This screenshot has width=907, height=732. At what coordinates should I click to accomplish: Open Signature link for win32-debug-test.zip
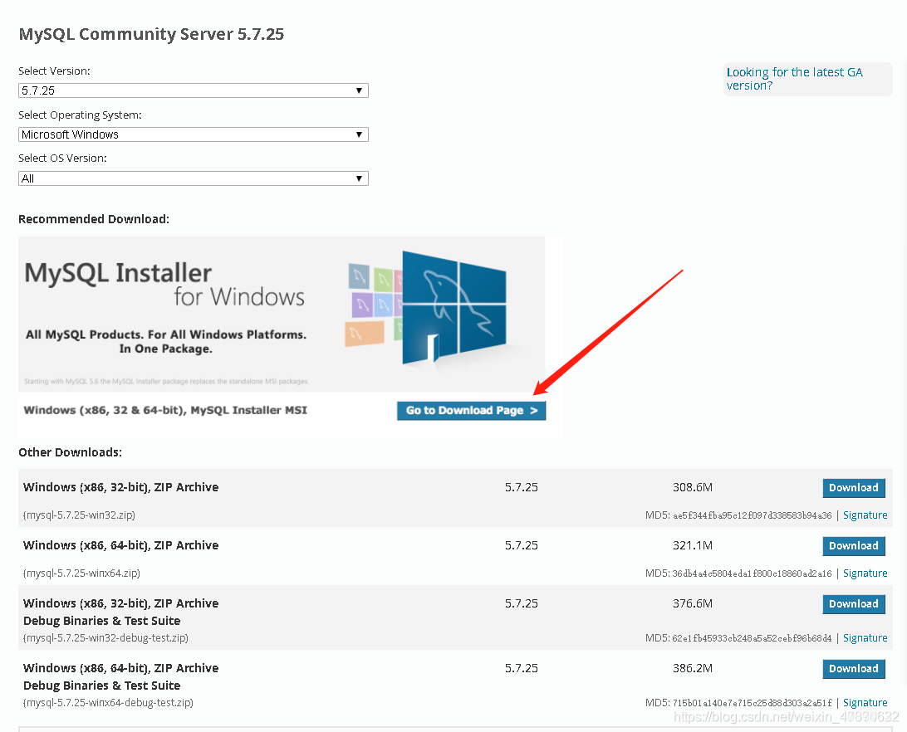point(865,637)
